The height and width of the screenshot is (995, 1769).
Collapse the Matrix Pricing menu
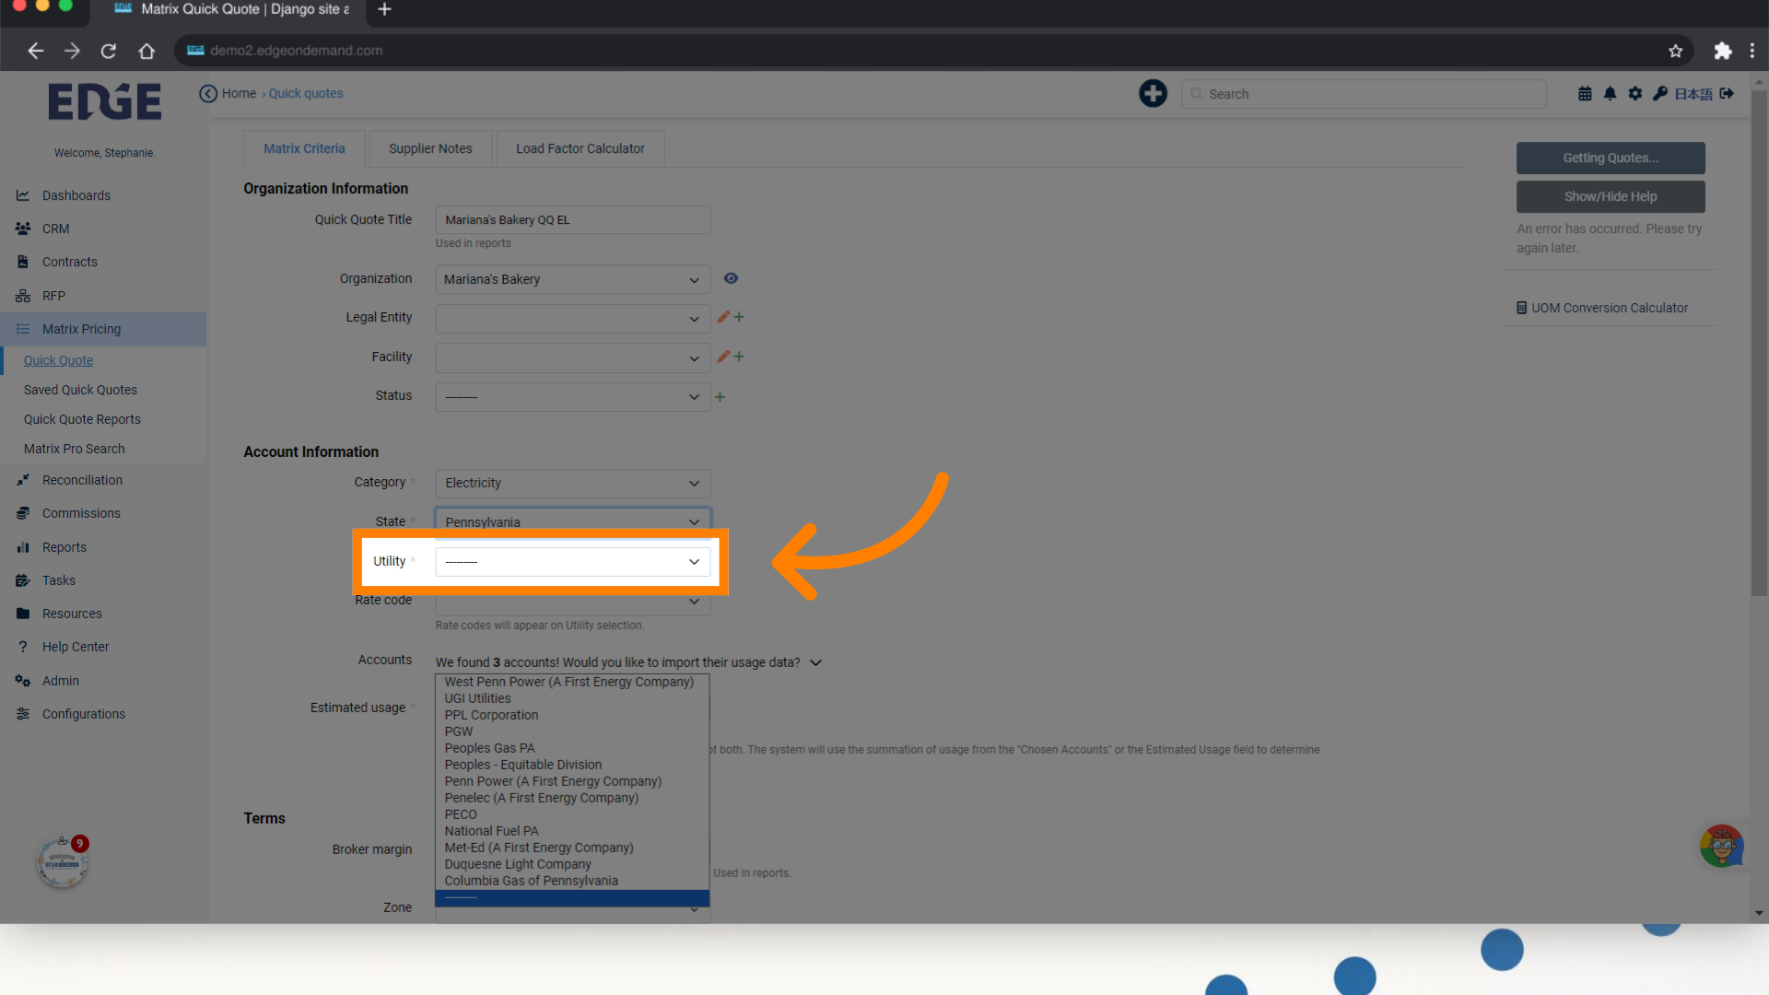pyautogui.click(x=103, y=329)
